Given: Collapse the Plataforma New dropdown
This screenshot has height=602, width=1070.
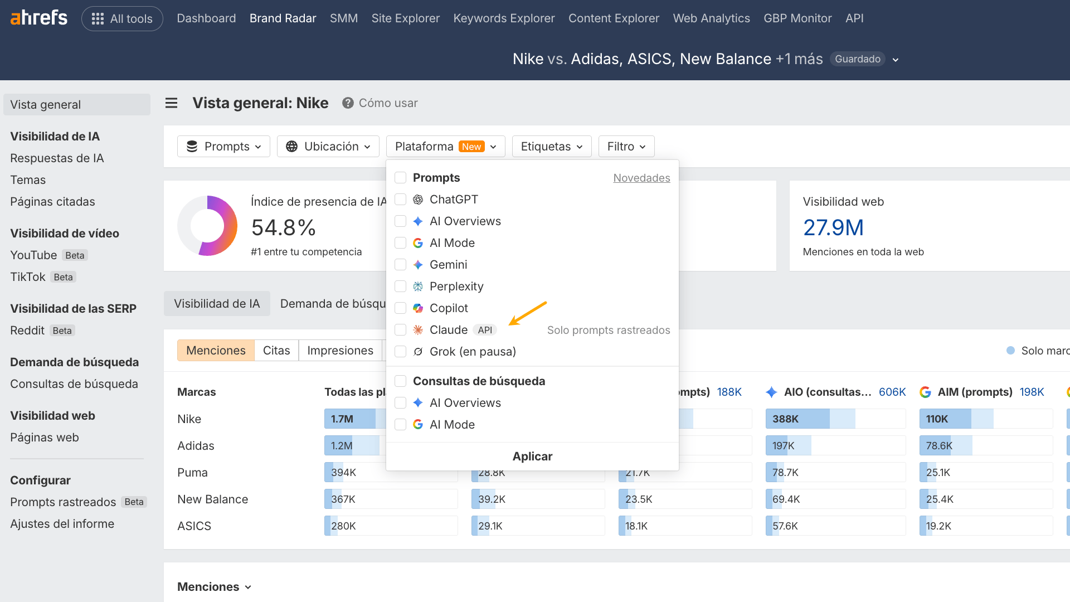Looking at the screenshot, I should point(445,147).
